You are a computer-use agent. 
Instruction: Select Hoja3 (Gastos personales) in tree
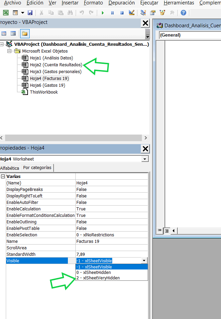point(56,72)
